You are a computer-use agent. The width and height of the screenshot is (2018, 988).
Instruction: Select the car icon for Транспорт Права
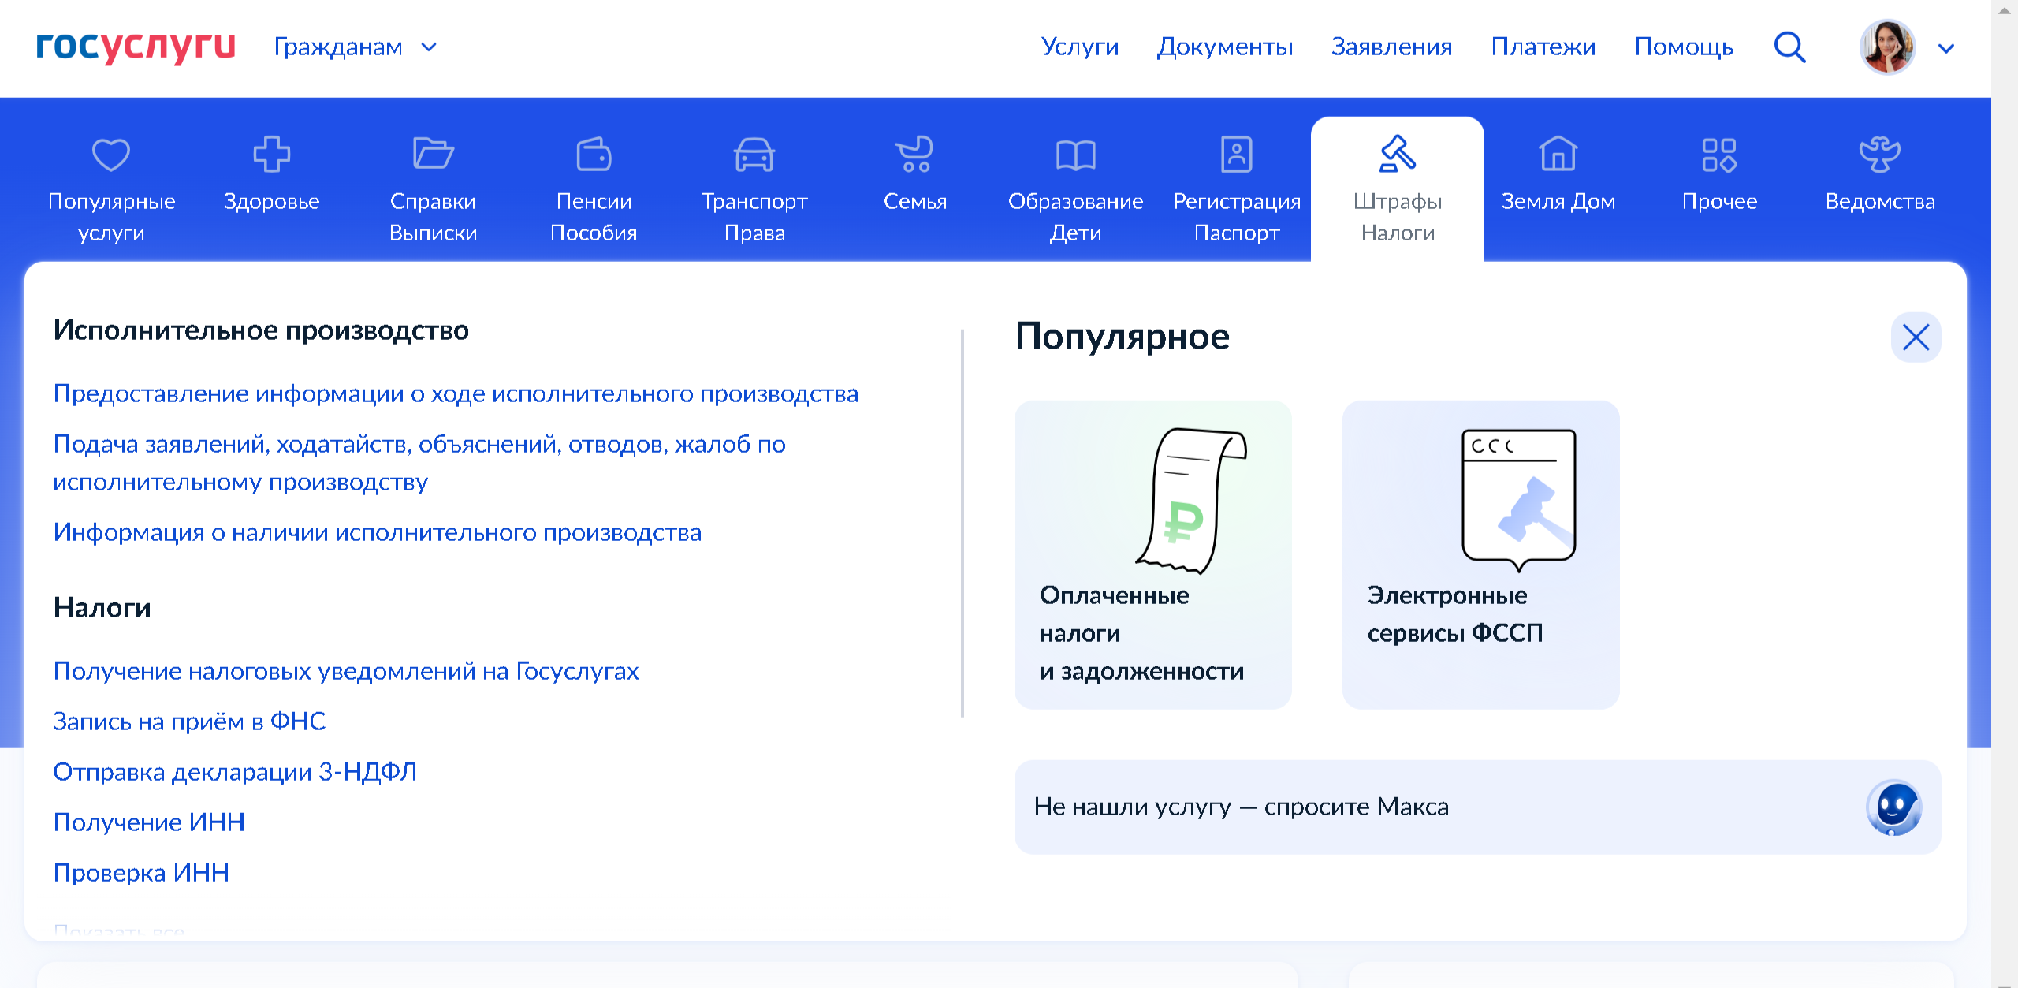click(x=754, y=154)
